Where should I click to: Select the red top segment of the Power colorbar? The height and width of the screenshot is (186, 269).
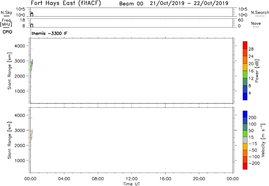pos(245,45)
